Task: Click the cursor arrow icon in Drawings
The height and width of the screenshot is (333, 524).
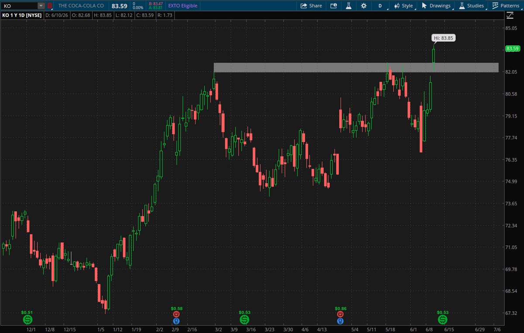Action: (424, 6)
